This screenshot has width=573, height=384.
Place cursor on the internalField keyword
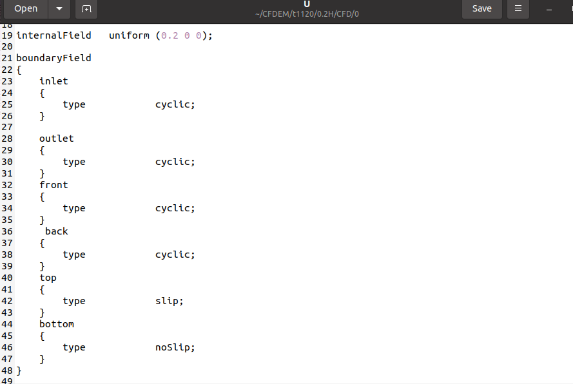point(53,35)
